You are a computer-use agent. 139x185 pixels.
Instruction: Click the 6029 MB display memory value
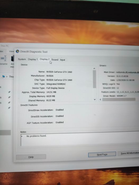(x=51, y=96)
